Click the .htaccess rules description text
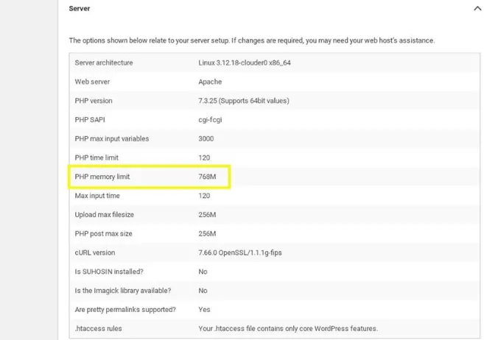The image size is (484, 340). 287,328
